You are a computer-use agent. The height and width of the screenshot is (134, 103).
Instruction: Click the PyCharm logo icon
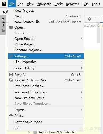coord(4,4)
